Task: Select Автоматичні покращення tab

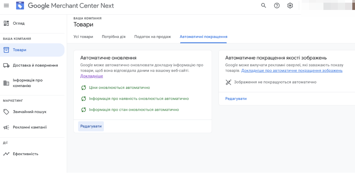Action: click(204, 37)
